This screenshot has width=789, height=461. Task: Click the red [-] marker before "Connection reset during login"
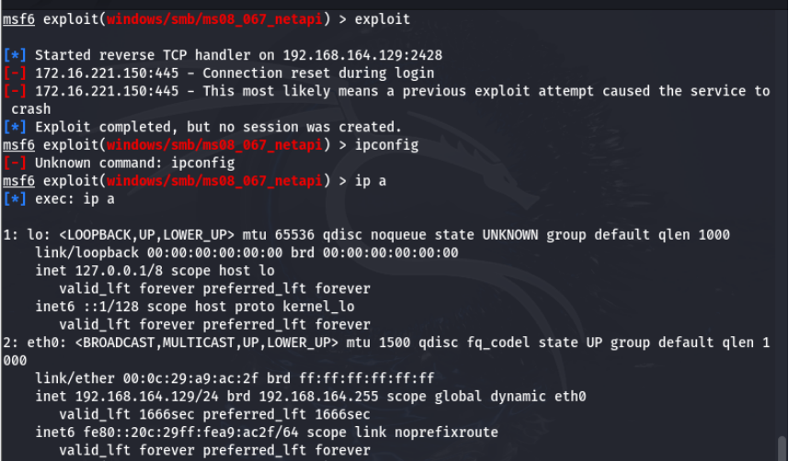coord(16,73)
